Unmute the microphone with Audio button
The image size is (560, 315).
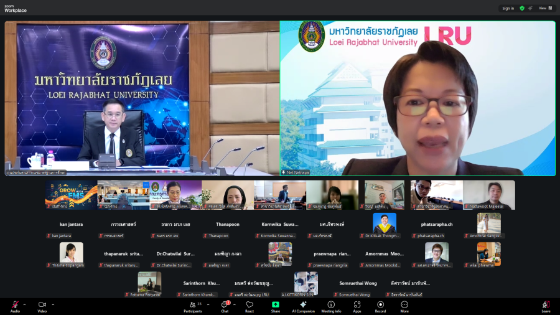[14, 305]
